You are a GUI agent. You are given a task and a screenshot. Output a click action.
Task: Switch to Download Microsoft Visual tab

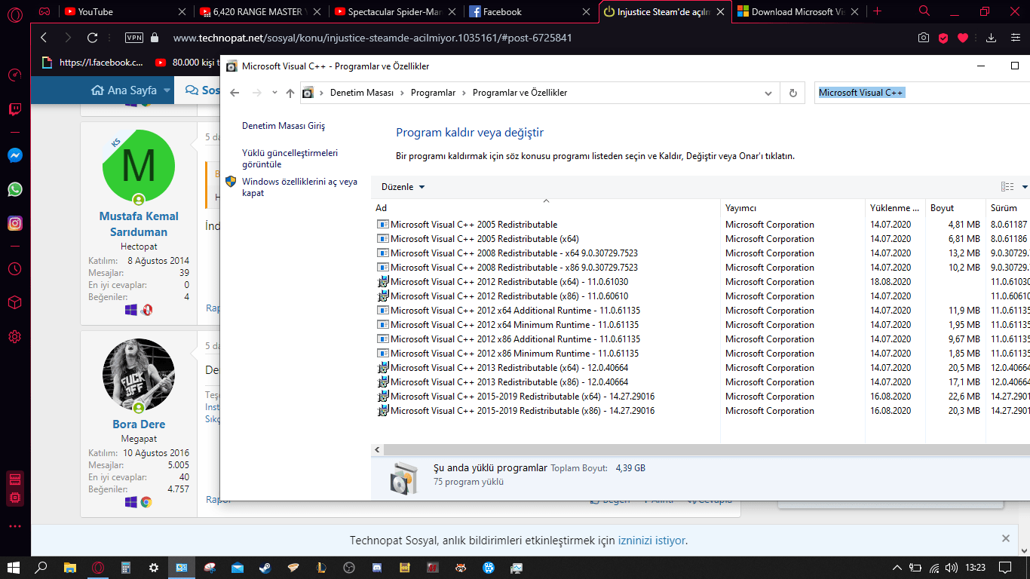798,12
